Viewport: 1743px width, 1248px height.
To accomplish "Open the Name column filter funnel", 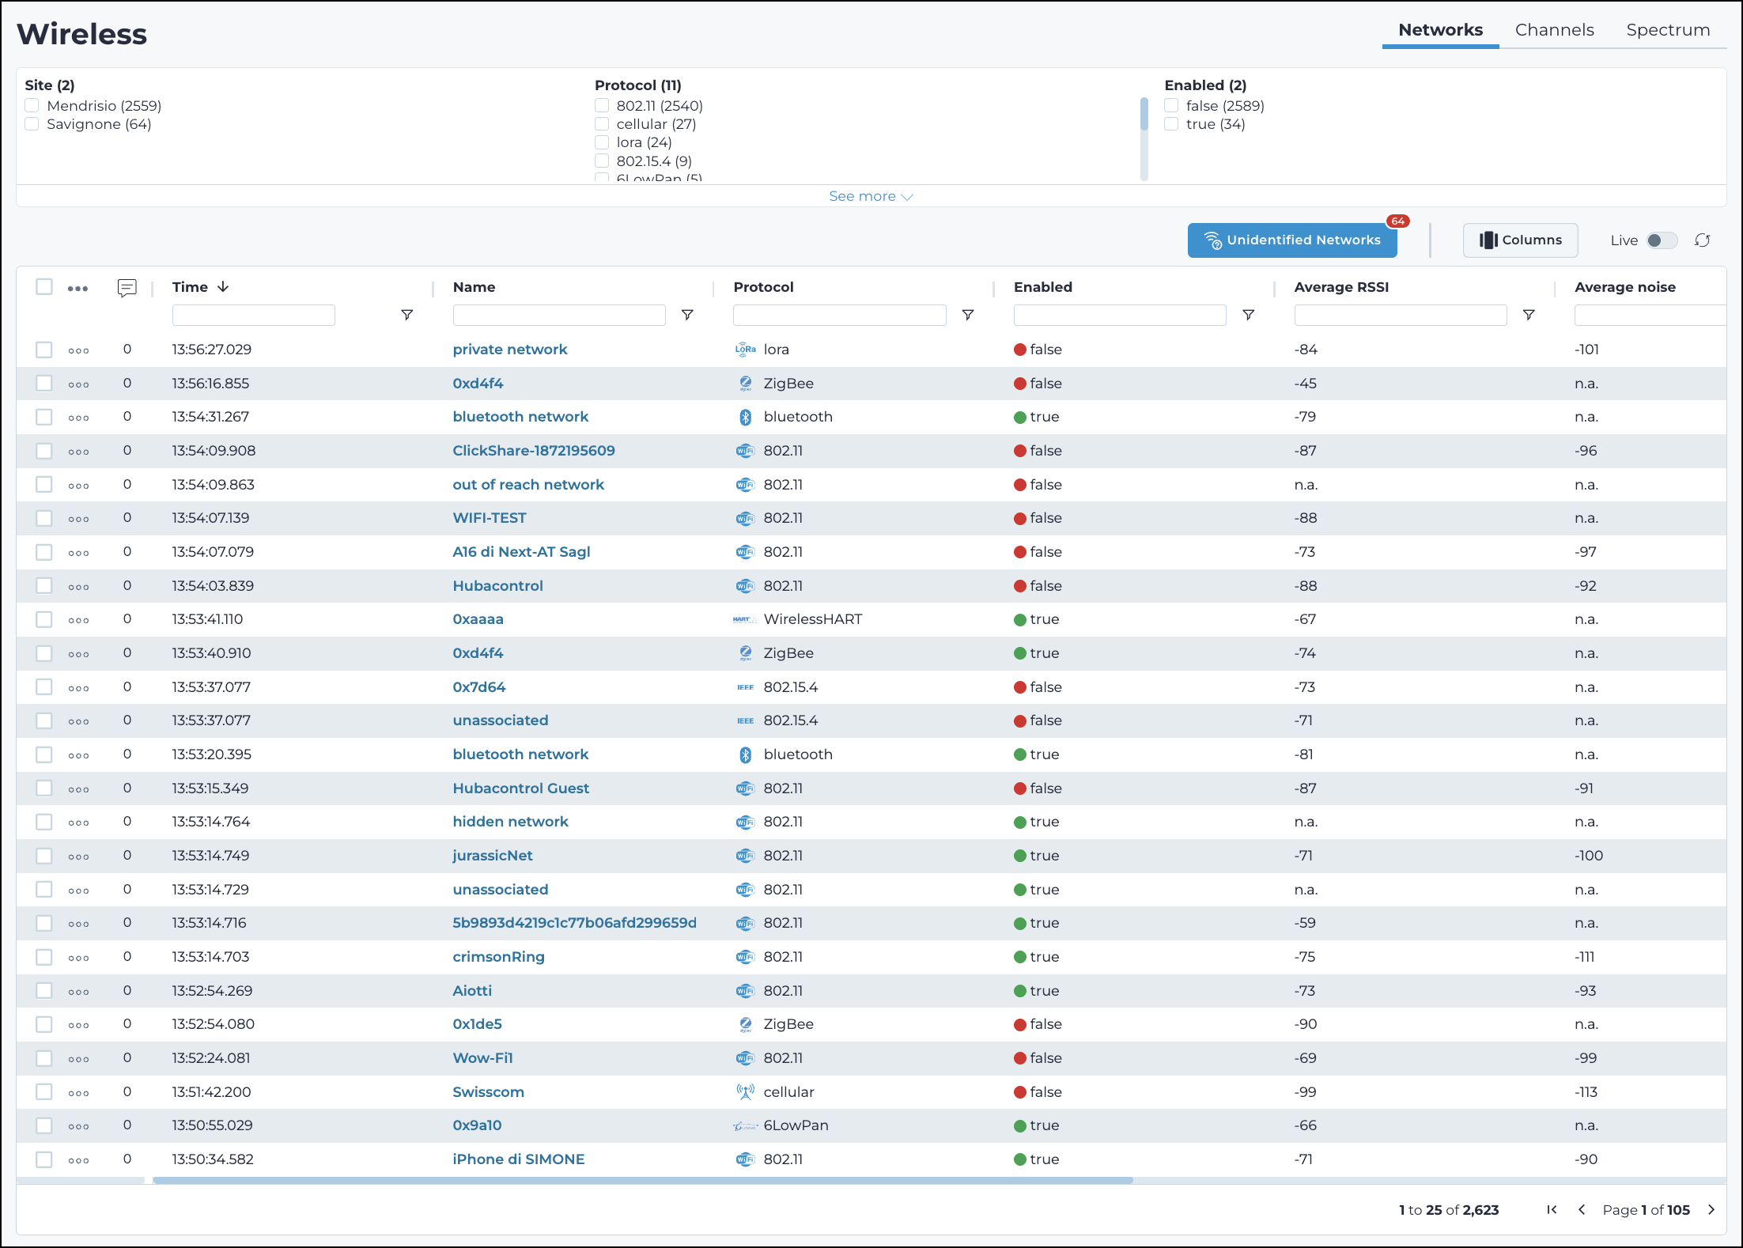I will pyautogui.click(x=687, y=315).
